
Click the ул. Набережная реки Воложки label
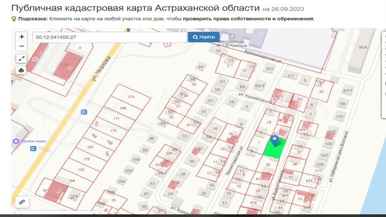tap(339, 156)
